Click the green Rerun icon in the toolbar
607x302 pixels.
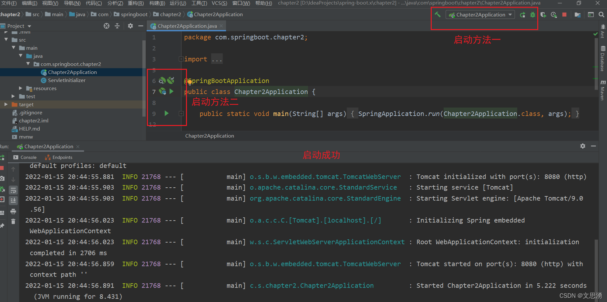[522, 15]
